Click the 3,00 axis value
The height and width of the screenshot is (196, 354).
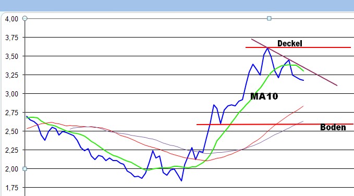coord(11,94)
